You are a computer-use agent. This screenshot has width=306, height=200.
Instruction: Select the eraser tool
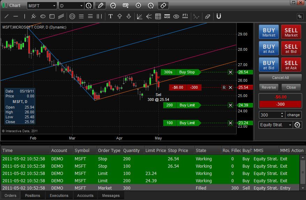click(x=208, y=17)
